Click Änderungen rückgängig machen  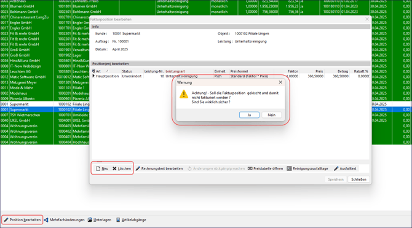216,168
